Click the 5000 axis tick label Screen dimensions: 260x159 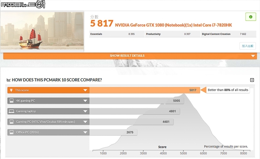[x=183, y=153]
